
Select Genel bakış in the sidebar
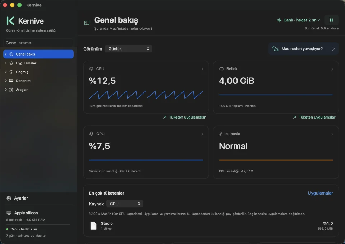coord(38,54)
